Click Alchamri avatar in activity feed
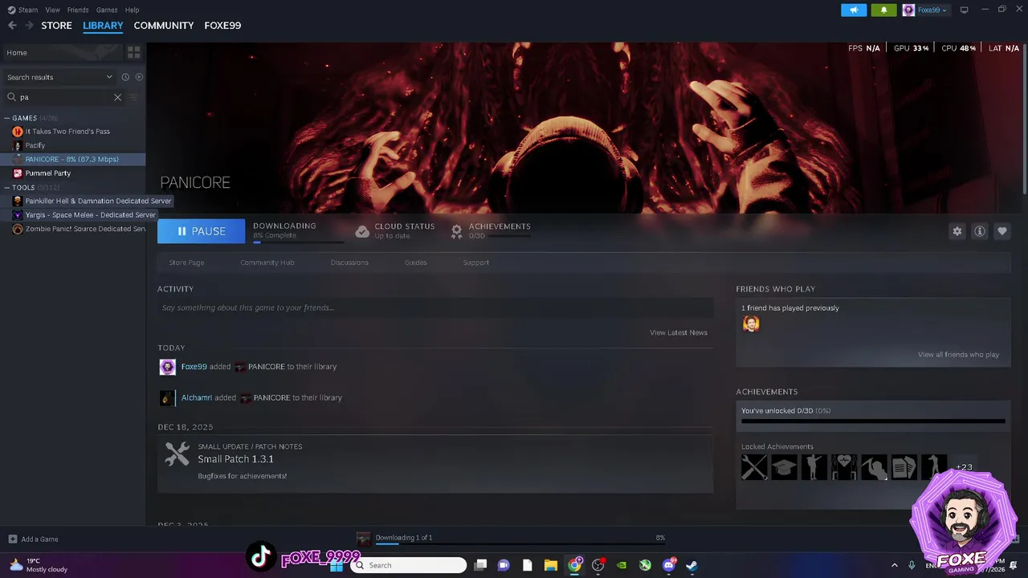 [168, 398]
